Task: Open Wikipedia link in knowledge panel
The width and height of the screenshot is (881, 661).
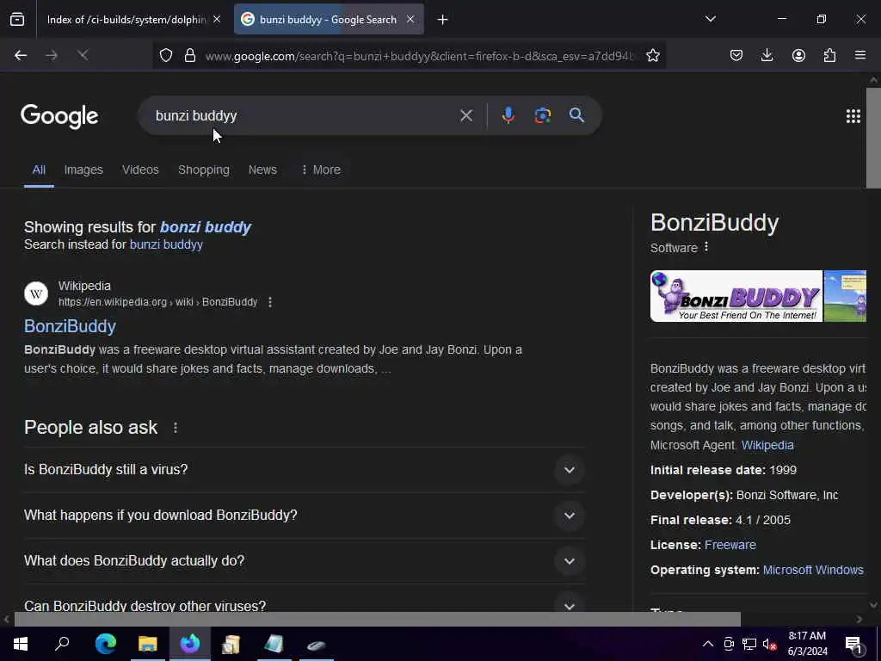Action: (x=767, y=445)
